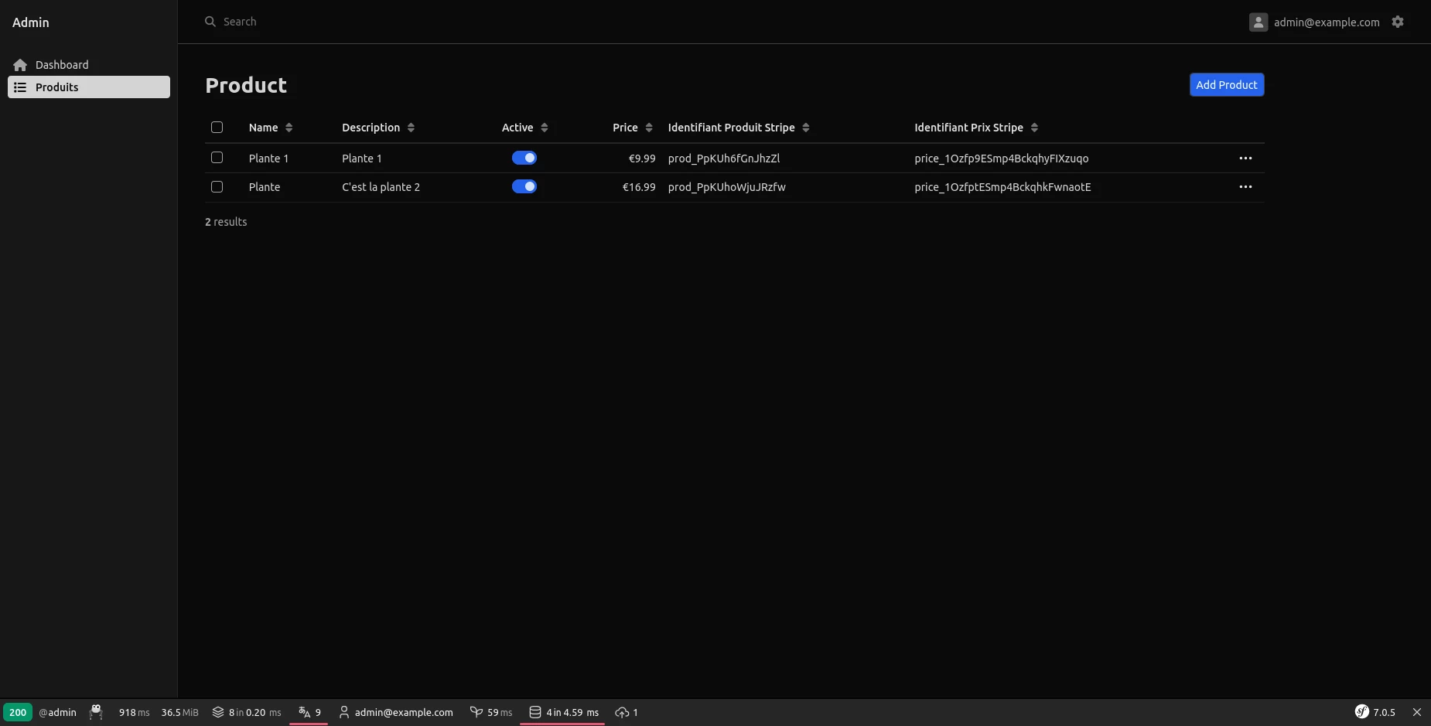Click prod_PpKUh6fGnJhzZl cell

[x=724, y=158]
